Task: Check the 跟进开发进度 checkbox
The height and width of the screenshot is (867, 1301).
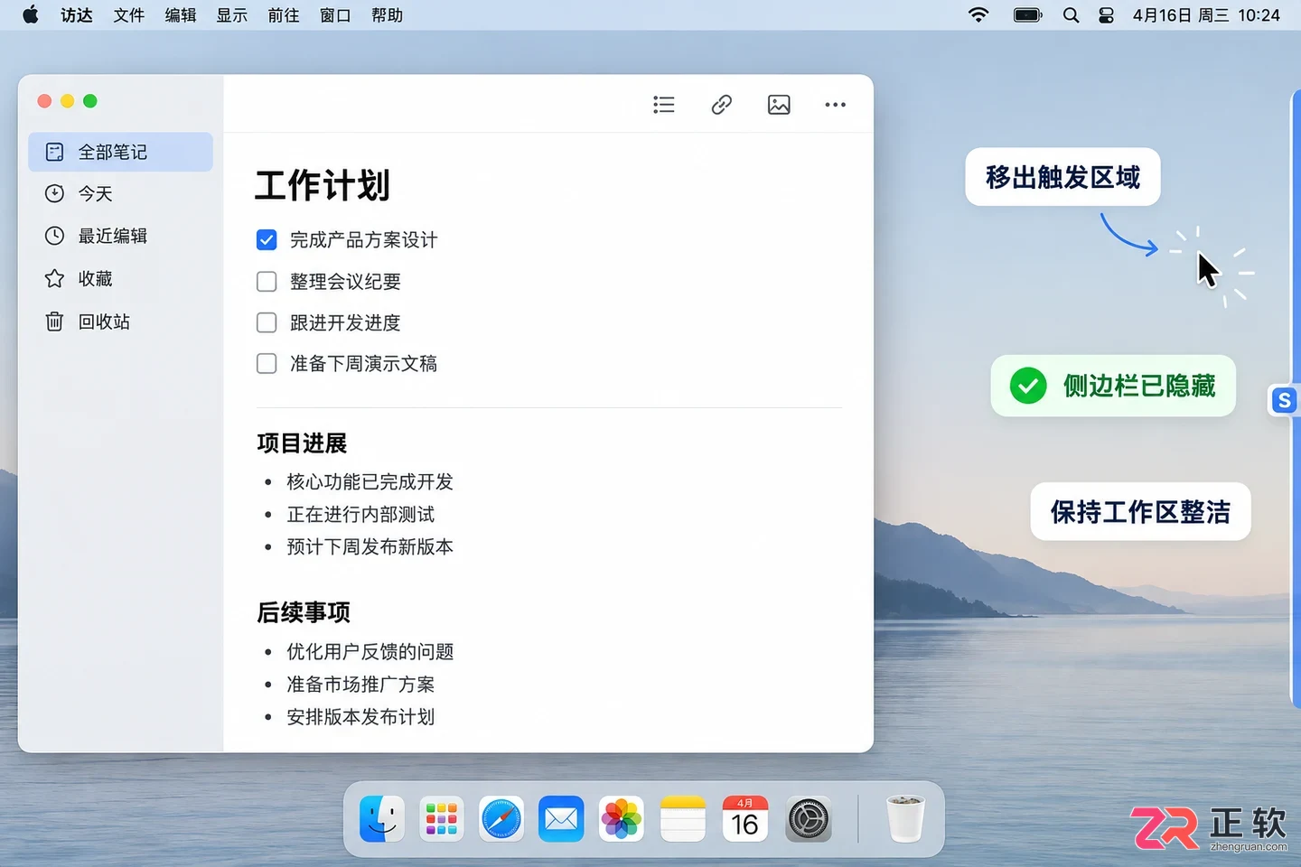Action: click(267, 322)
